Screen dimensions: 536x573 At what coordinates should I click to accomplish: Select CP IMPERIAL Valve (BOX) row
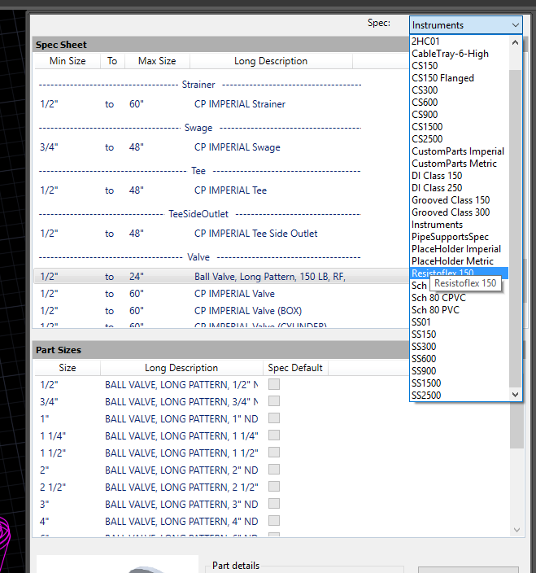coord(221,311)
